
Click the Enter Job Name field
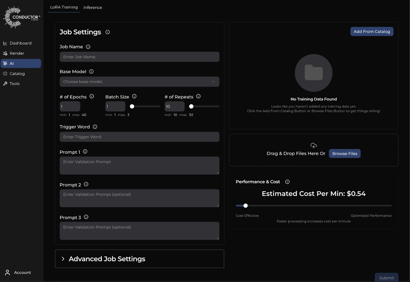139,57
